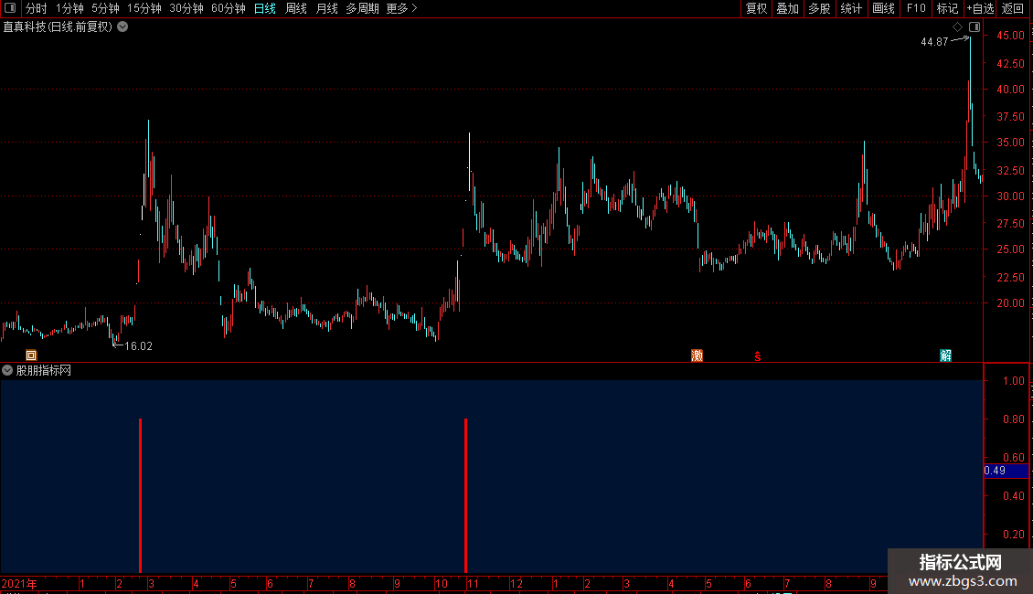Select the 60分钟 period
The height and width of the screenshot is (594, 1033).
(x=229, y=8)
